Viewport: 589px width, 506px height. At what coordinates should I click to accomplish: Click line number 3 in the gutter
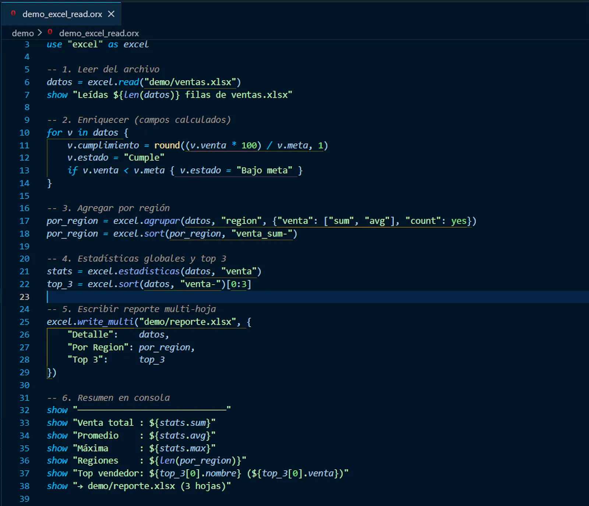pos(27,44)
